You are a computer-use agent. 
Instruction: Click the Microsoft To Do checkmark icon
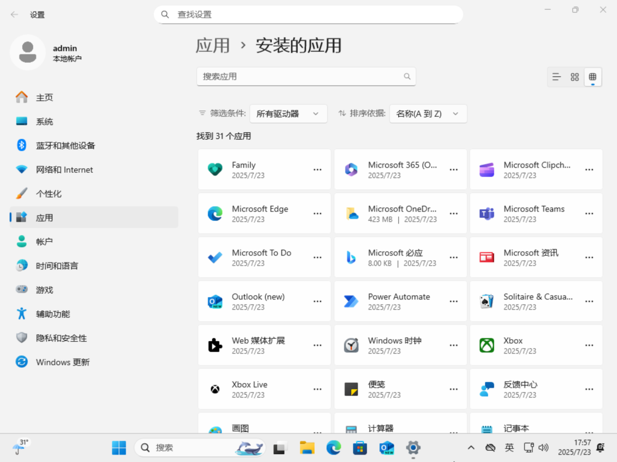215,258
